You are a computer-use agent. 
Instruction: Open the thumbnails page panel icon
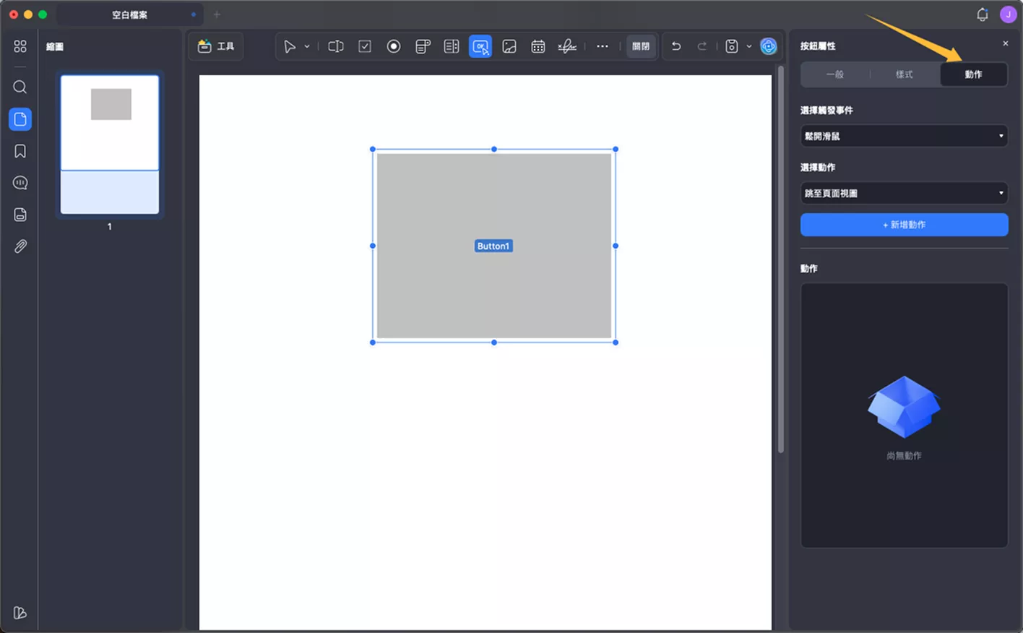coord(20,119)
